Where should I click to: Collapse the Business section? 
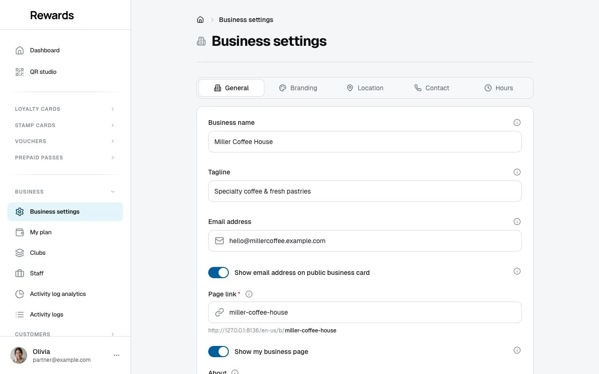pyautogui.click(x=65, y=192)
